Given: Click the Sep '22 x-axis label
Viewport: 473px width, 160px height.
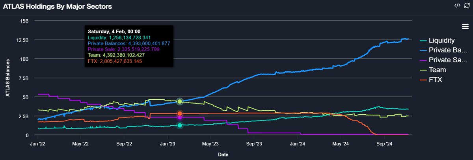Looking at the screenshot, I should (x=125, y=143).
